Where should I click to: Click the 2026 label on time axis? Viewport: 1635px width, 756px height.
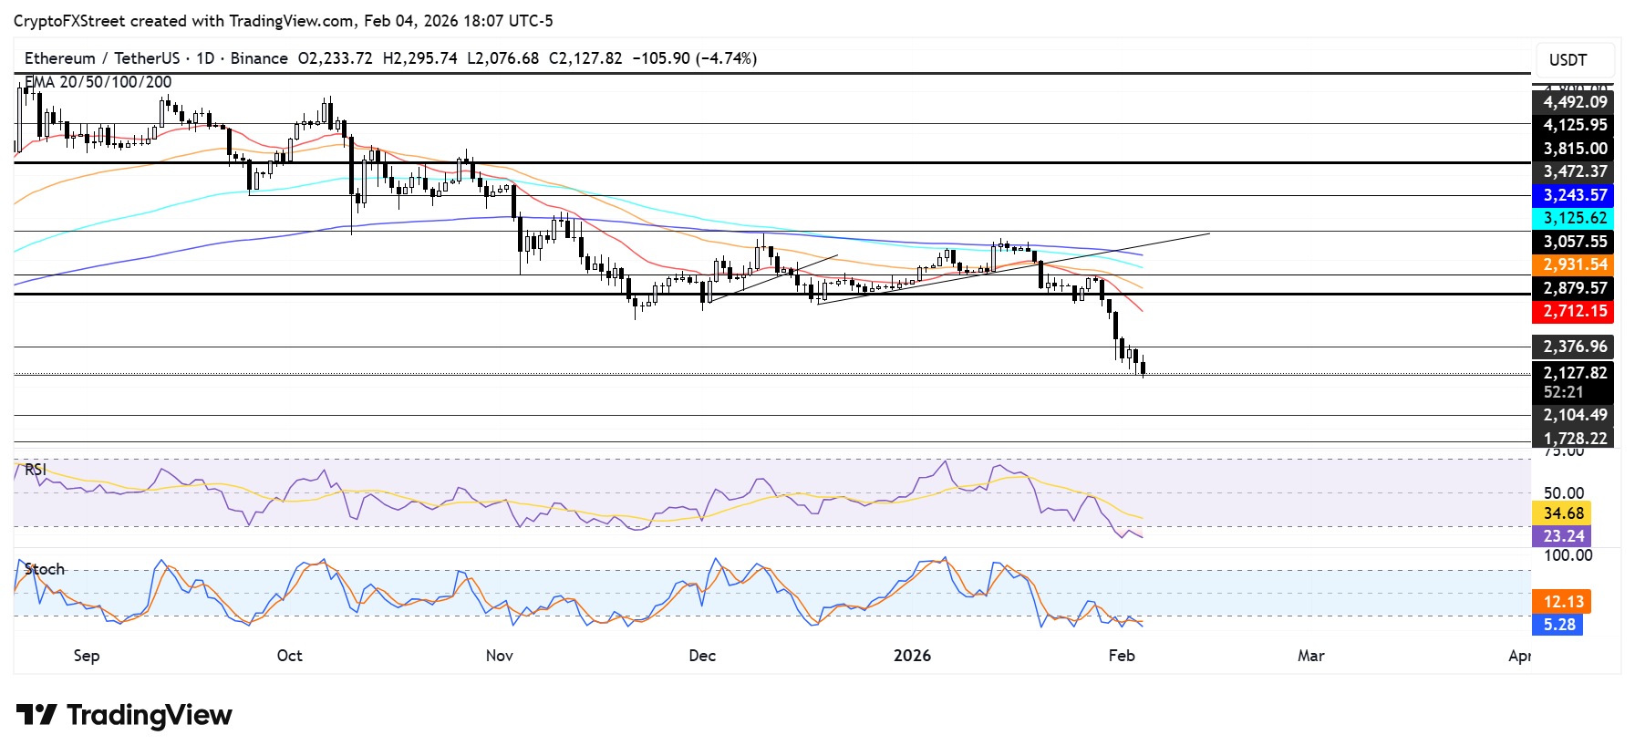pos(912,656)
